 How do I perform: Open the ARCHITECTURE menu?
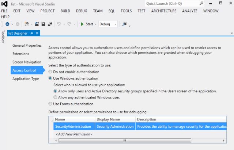(163, 11)
